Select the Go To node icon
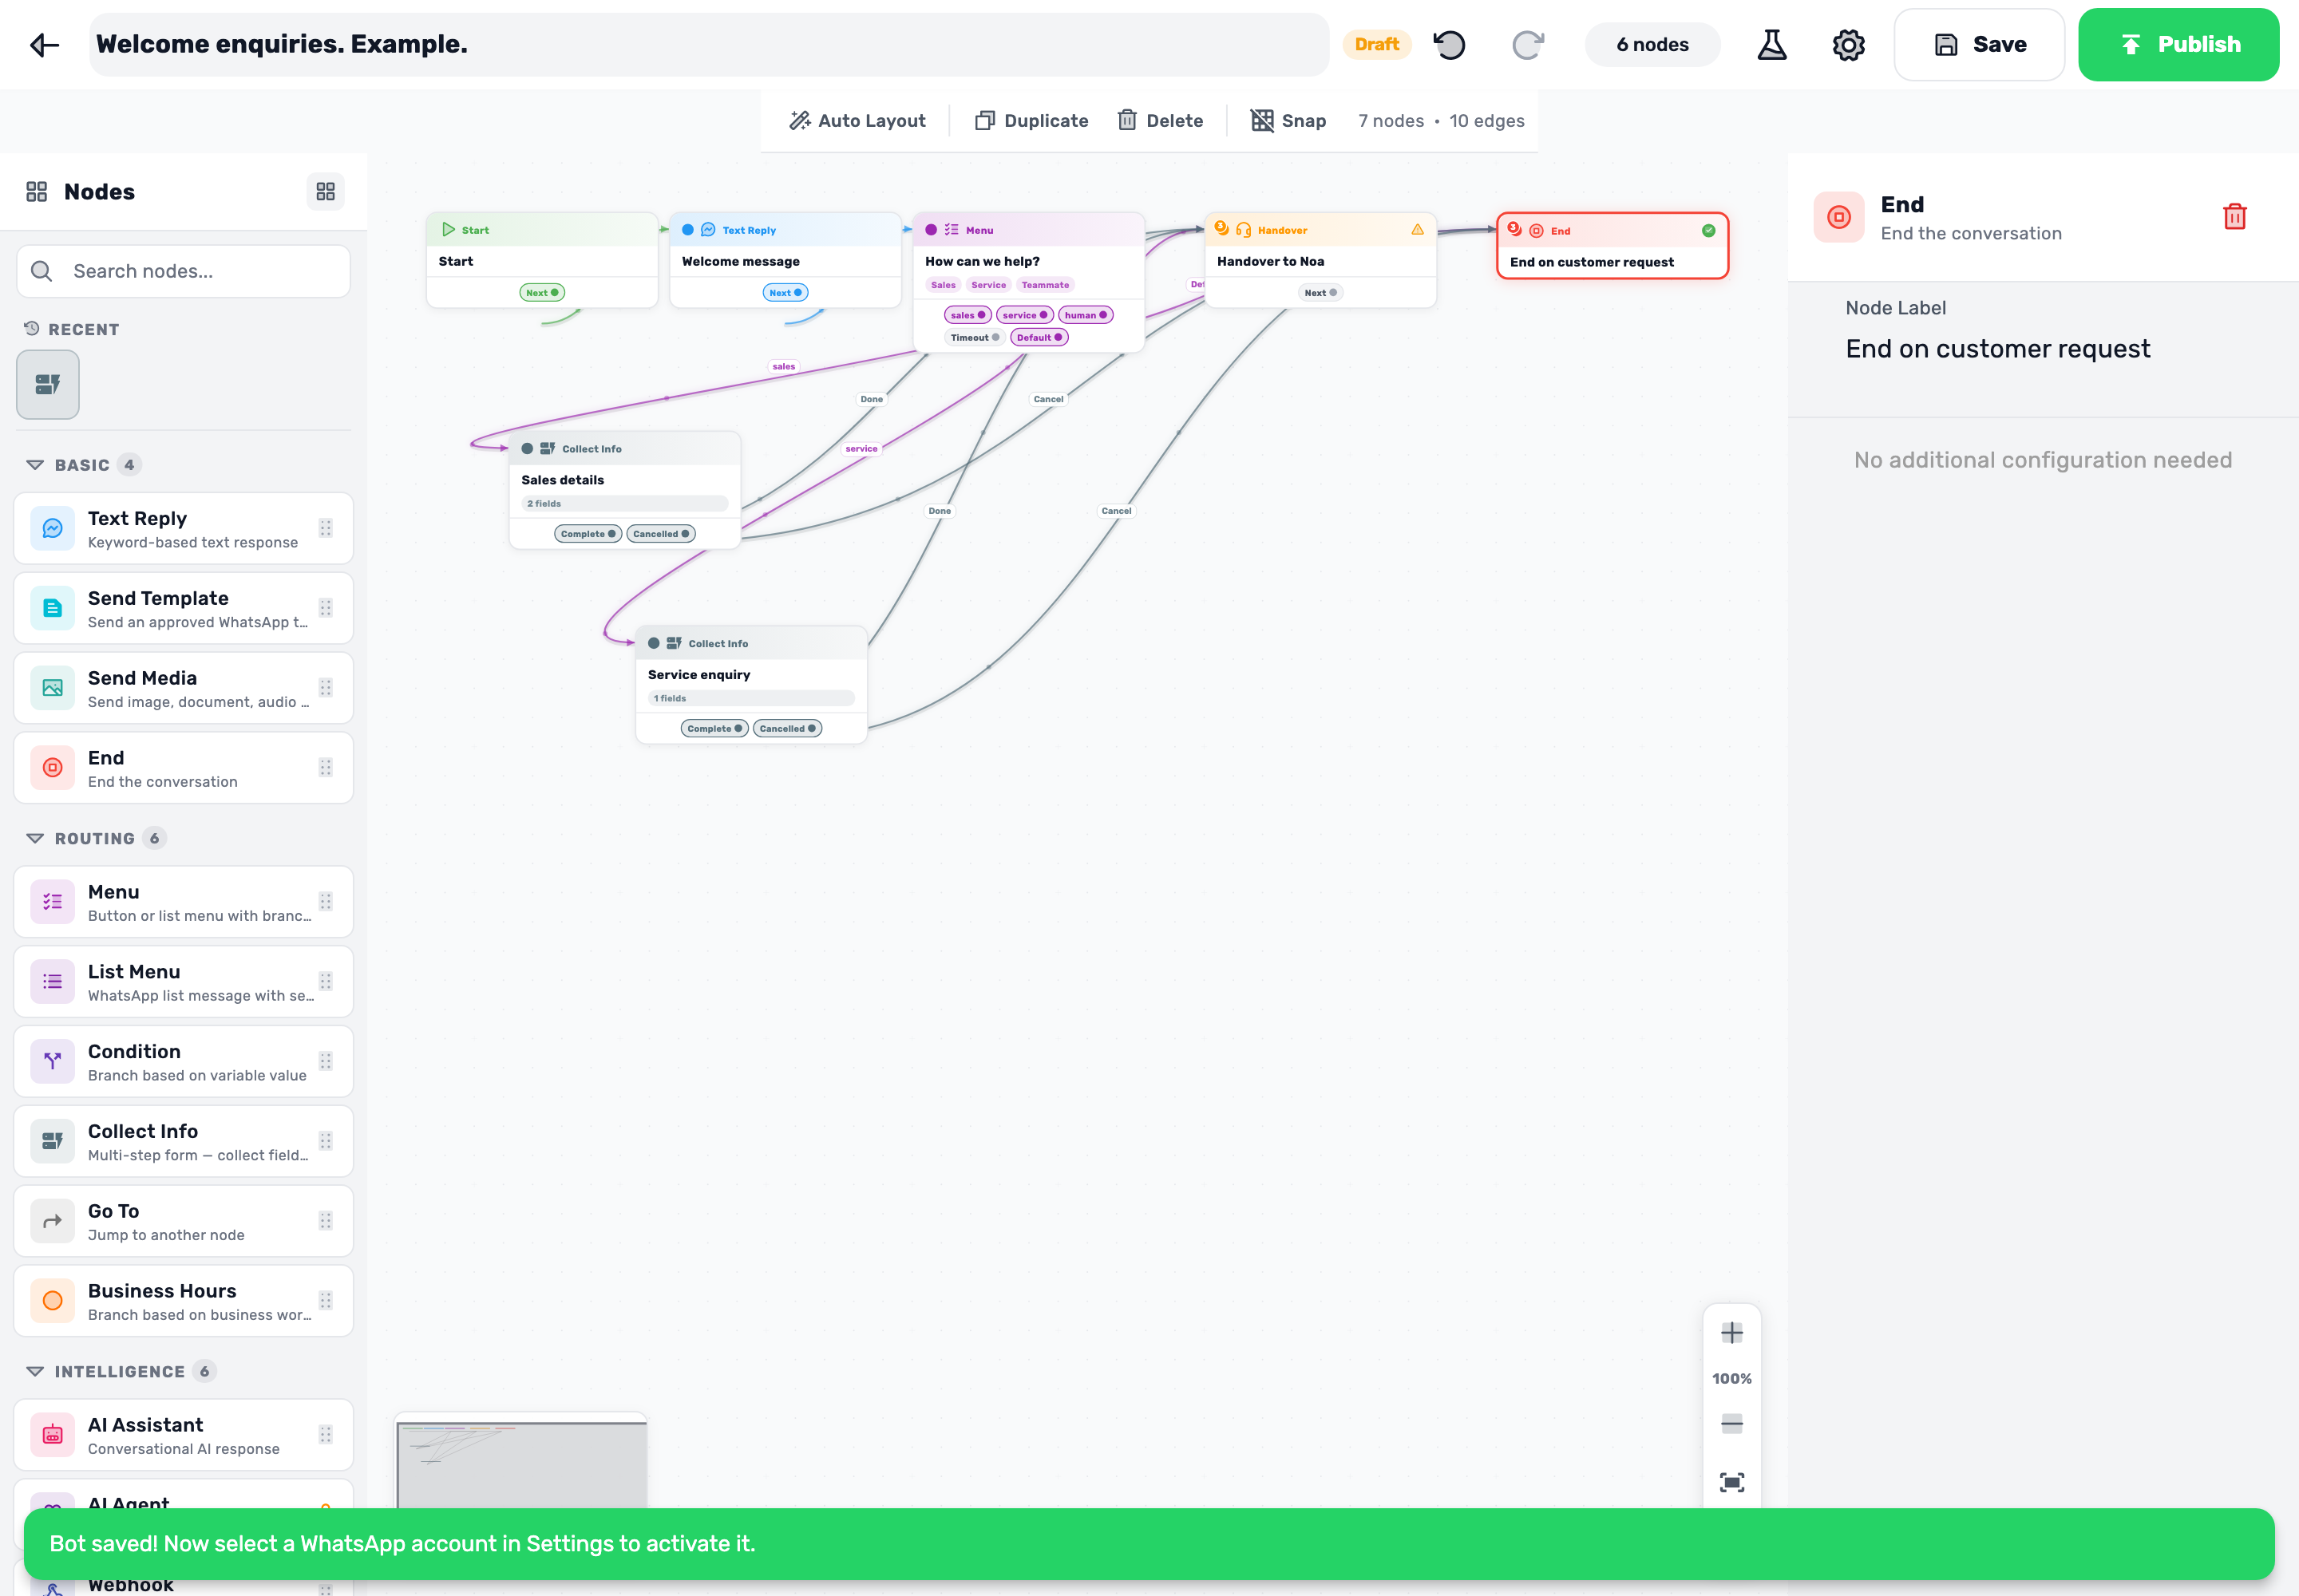The width and height of the screenshot is (2299, 1596). pyautogui.click(x=52, y=1221)
